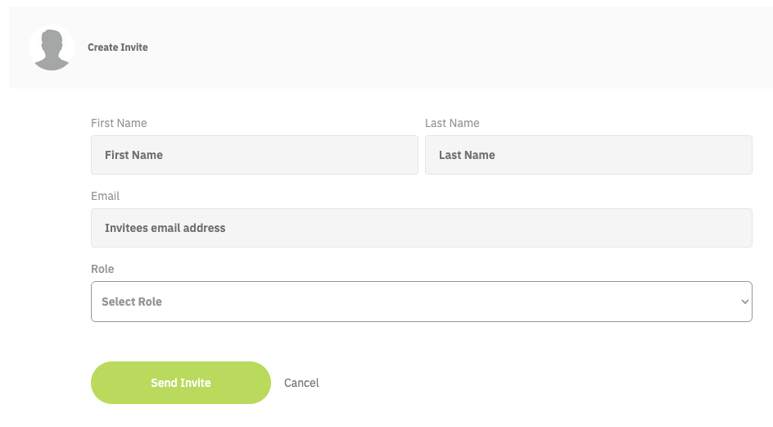Click the Role field label
This screenshot has height=427, width=773.
pyautogui.click(x=102, y=269)
